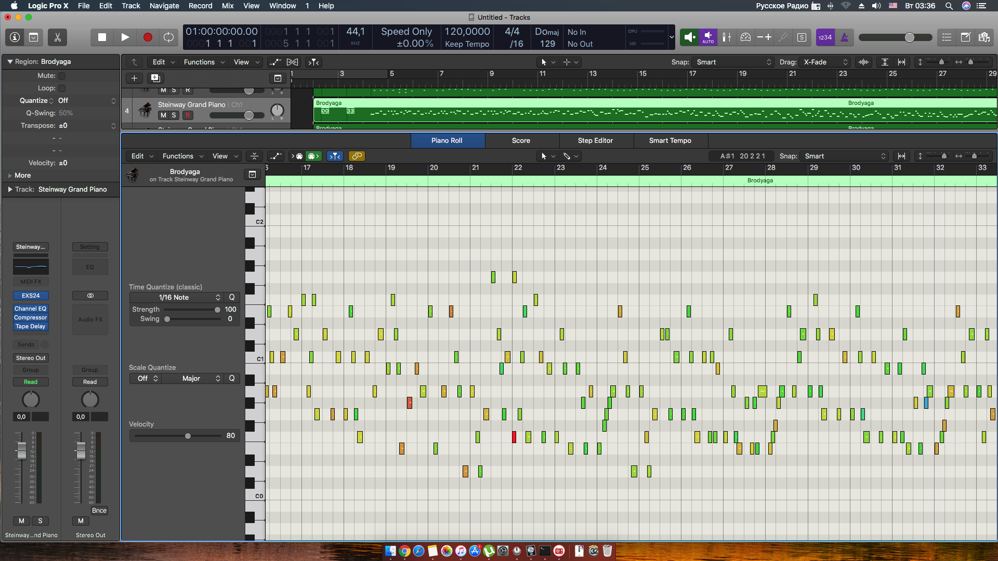Enable the region Loop checkbox
The image size is (998, 561).
(62, 88)
